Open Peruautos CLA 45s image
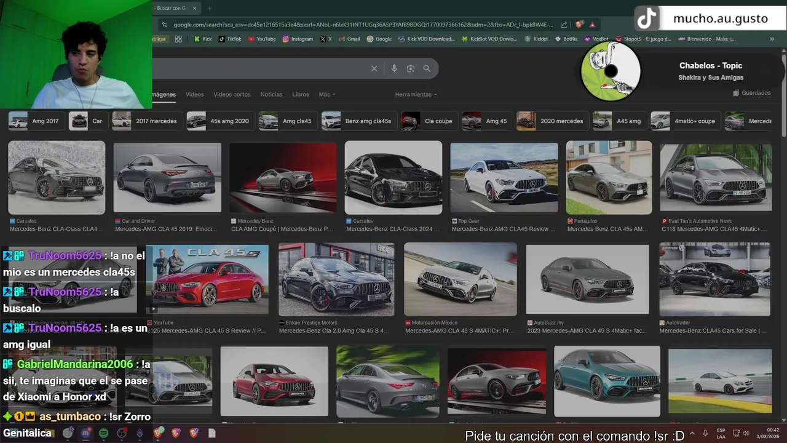The image size is (787, 443). click(x=609, y=178)
